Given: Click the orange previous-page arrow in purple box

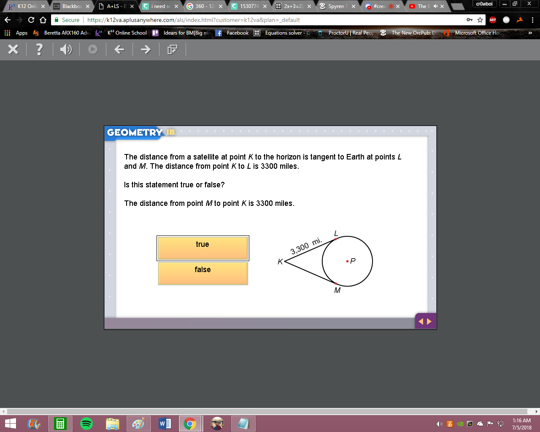Looking at the screenshot, I should click(421, 321).
